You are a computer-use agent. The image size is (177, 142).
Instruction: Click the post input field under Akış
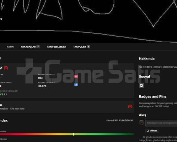coord(161,123)
